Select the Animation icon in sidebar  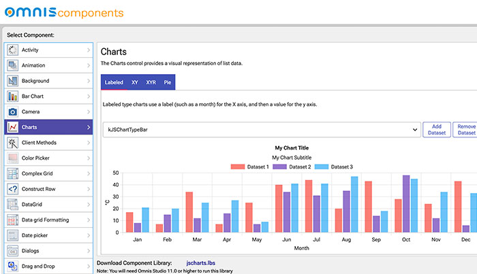click(x=12, y=65)
